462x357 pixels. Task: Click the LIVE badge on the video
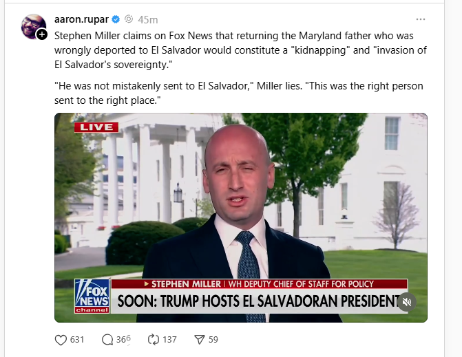(x=96, y=127)
